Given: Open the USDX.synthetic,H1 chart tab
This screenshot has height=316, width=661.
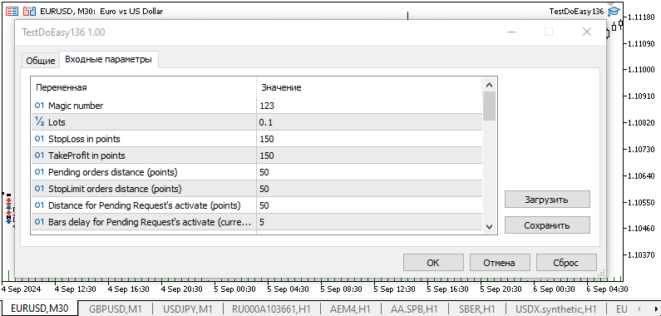Looking at the screenshot, I should pyautogui.click(x=556, y=309).
